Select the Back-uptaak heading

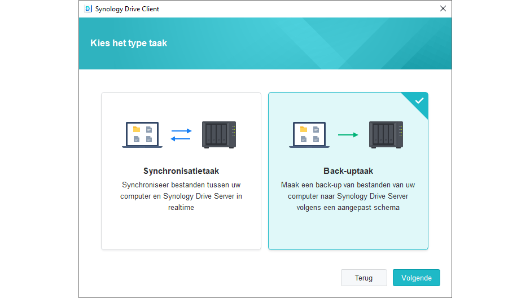348,171
